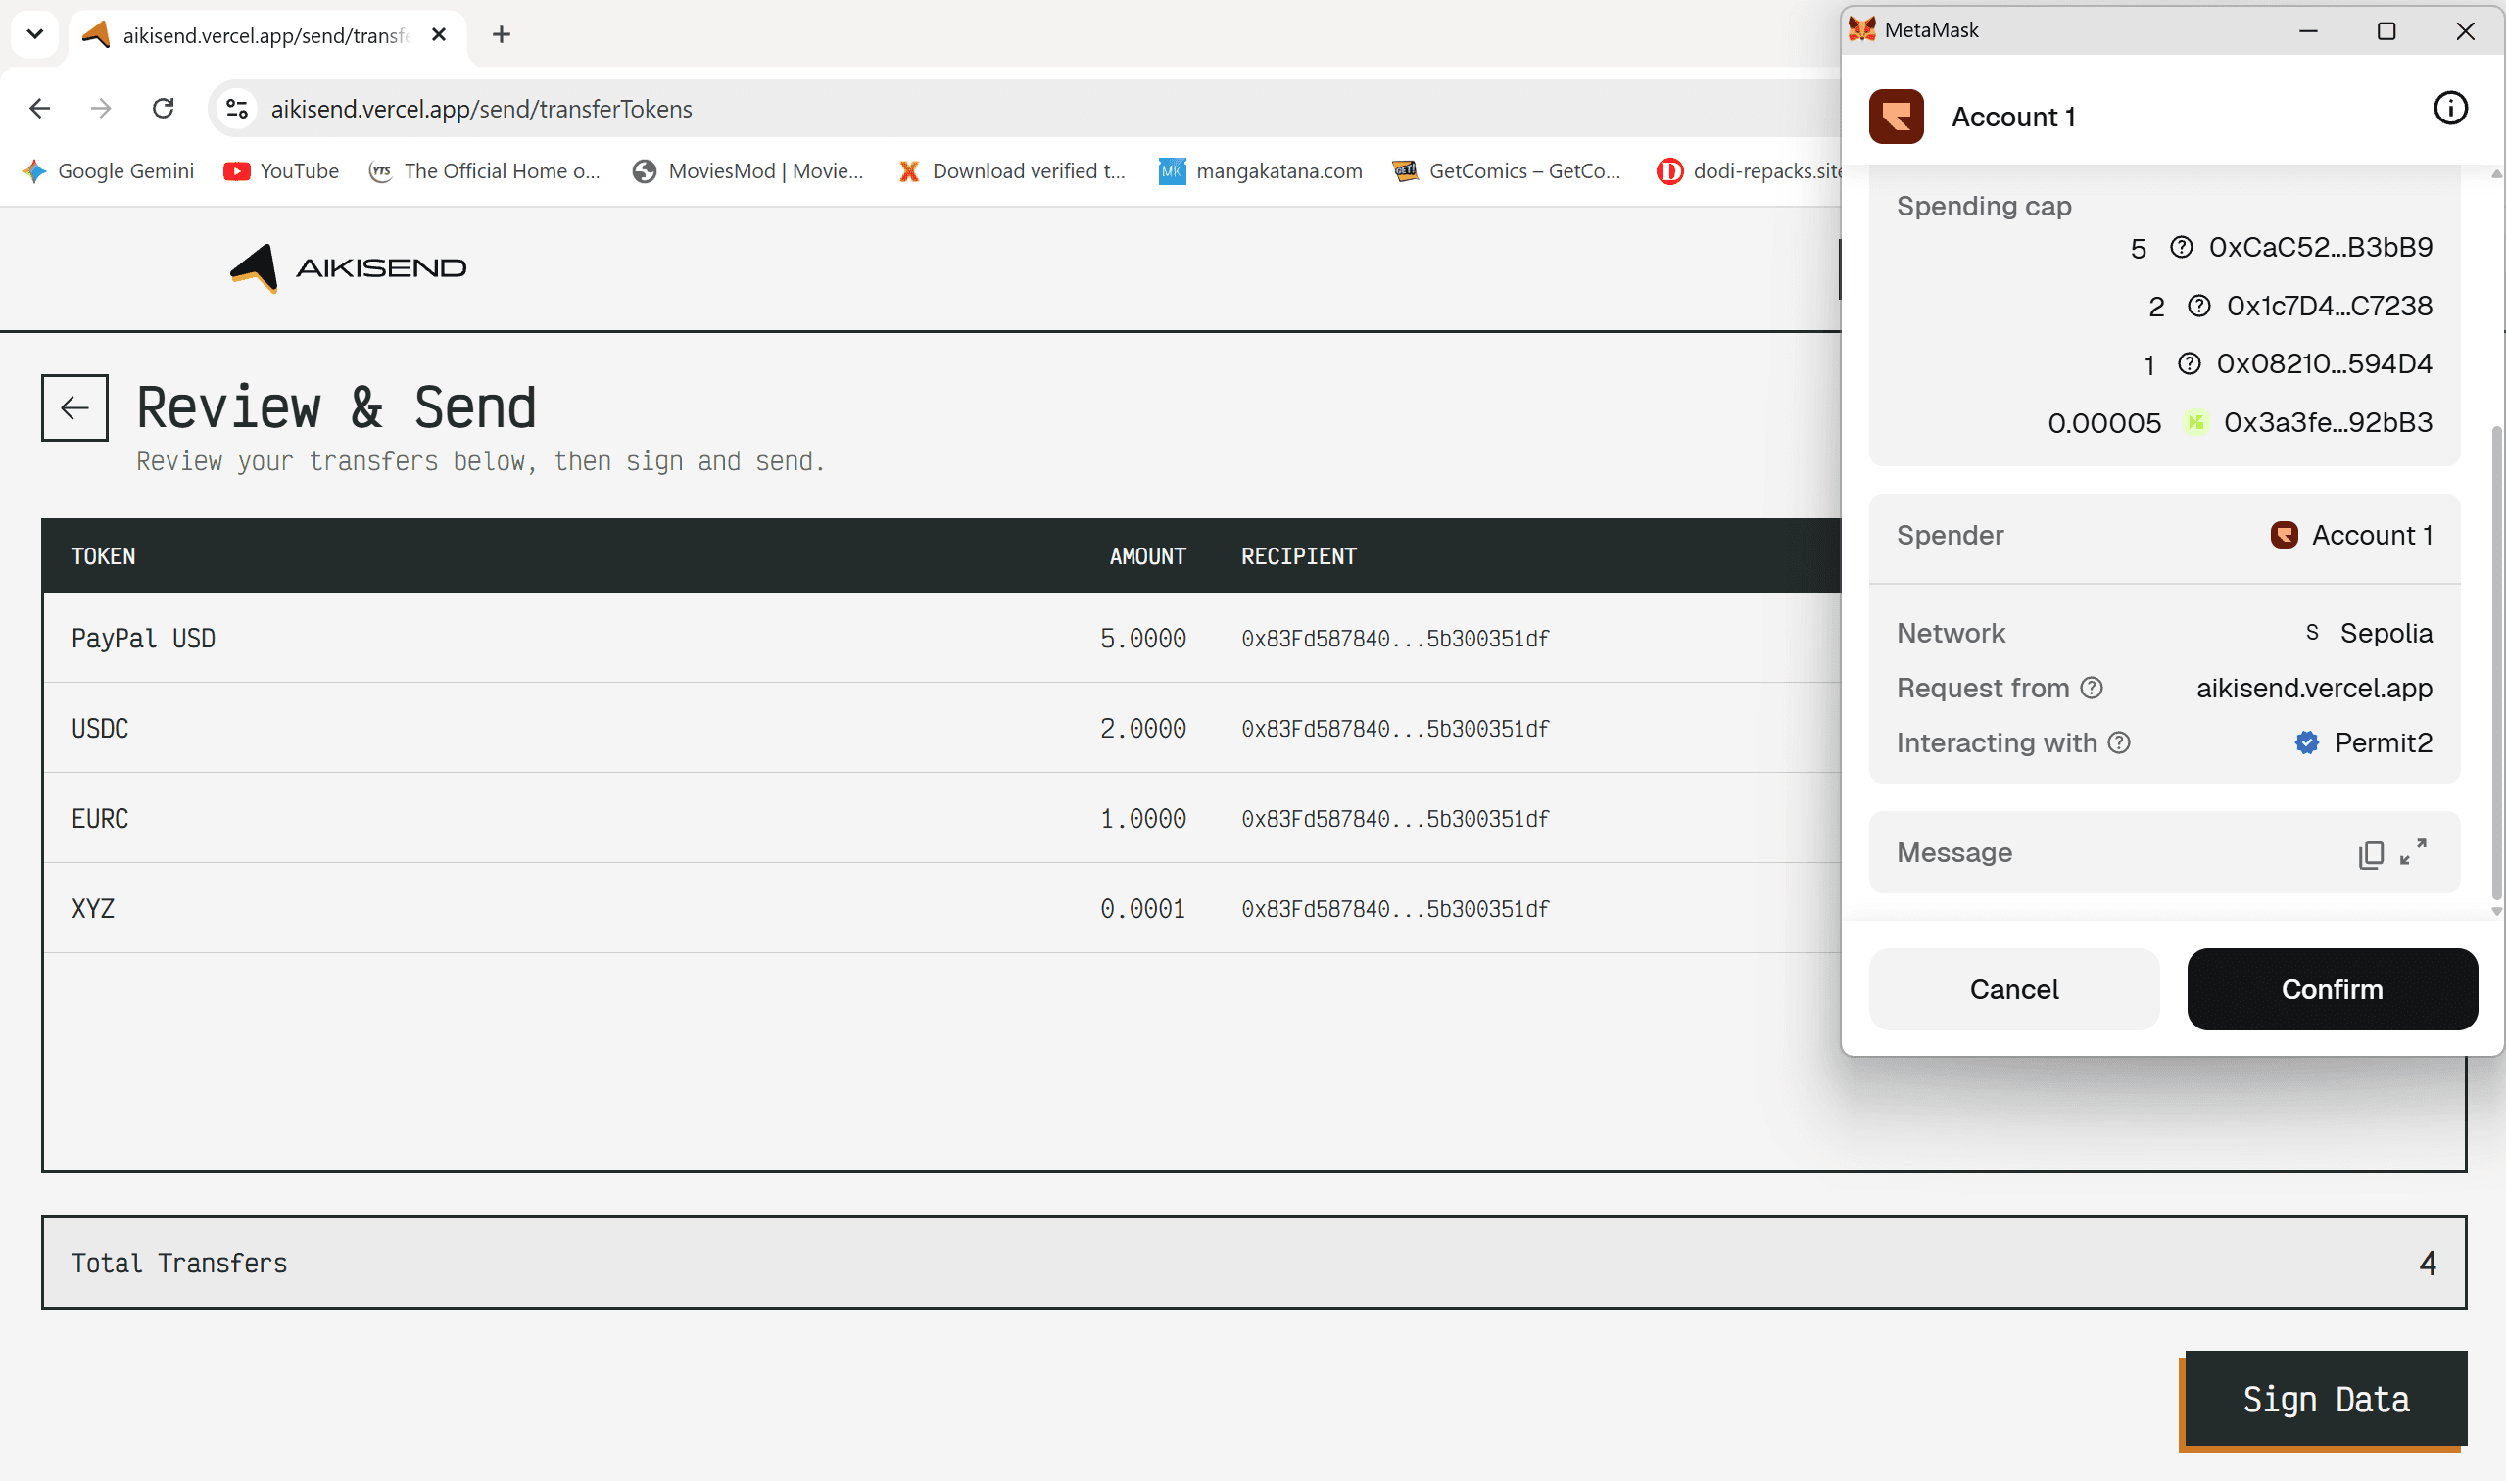Click the MetaMask Account 1 avatar
Screen dimensions: 2506x1481
point(1896,116)
